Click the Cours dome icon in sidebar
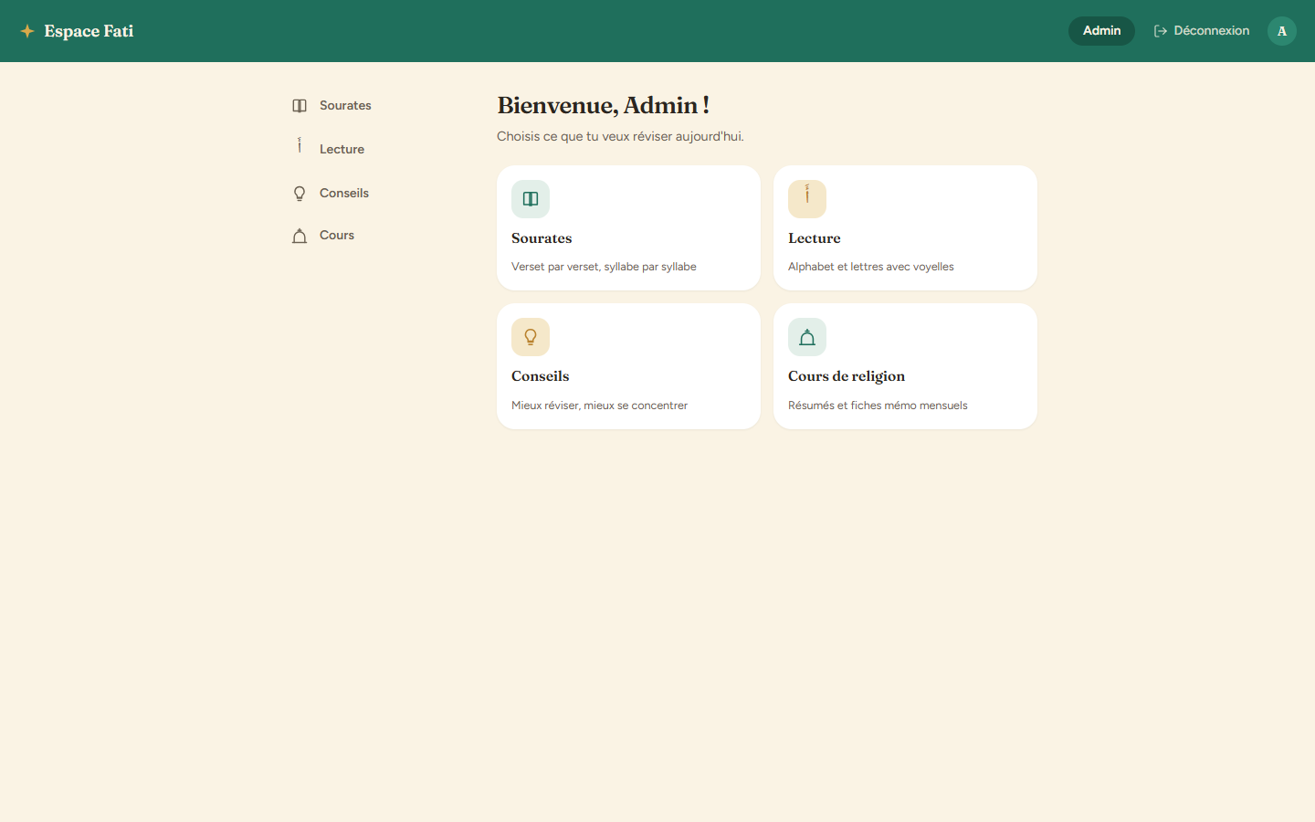Viewport: 1315px width, 822px height. 300,236
